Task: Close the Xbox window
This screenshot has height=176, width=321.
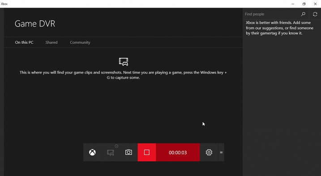Action: coord(315,4)
